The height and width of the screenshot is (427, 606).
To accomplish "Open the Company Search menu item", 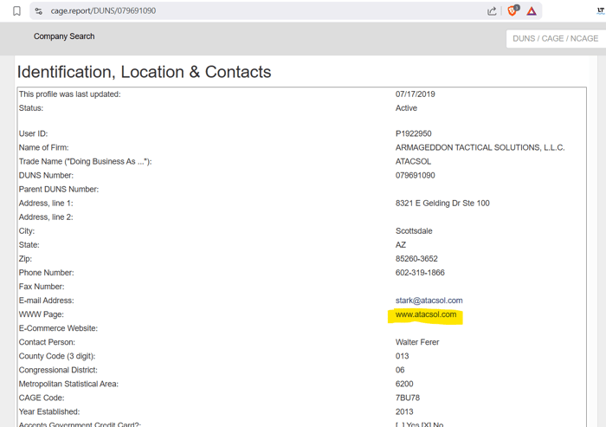I will pyautogui.click(x=64, y=36).
